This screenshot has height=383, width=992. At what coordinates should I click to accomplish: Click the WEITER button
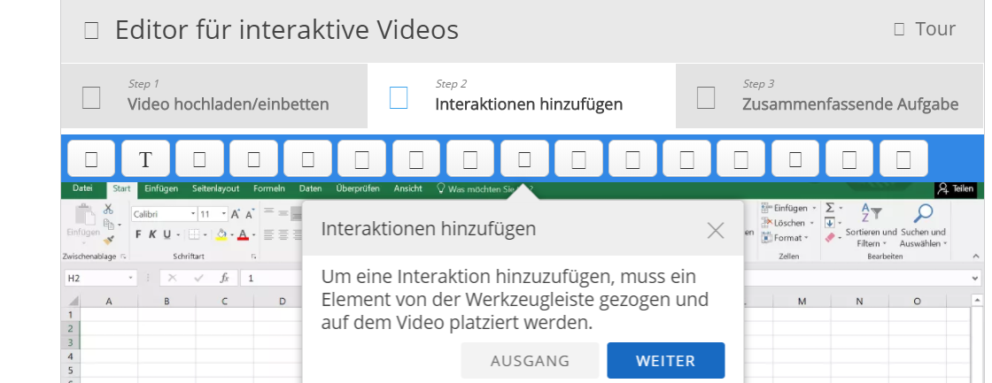(665, 361)
